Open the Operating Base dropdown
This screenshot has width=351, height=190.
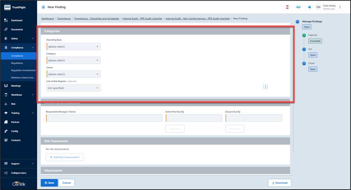click(x=73, y=46)
